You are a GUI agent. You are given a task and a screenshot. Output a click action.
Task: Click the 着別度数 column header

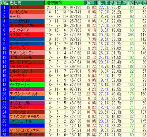[x=64, y=3]
